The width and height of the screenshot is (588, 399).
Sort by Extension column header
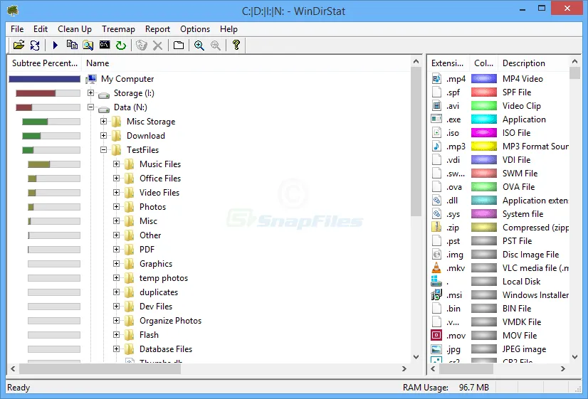pos(448,63)
